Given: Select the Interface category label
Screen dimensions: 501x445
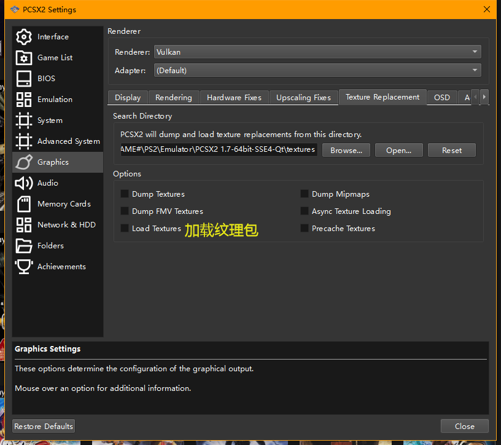Looking at the screenshot, I should 53,37.
